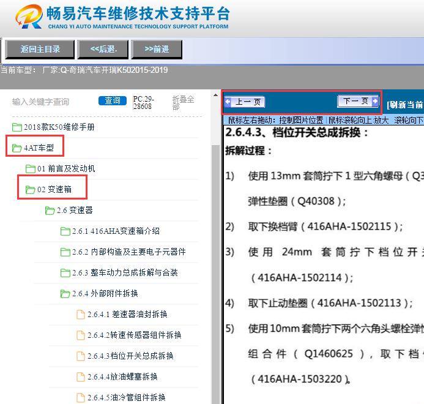Click the Q40308 spring washer text
424x404 pixels.
coord(316,201)
